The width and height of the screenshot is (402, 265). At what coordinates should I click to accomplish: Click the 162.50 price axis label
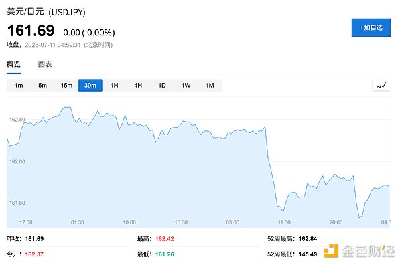pos(17,120)
